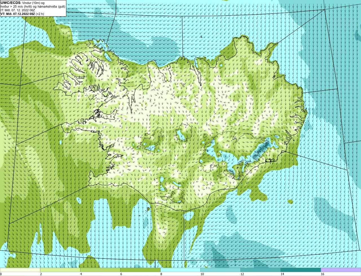Click the color bar label '6'

[x=121, y=274]
